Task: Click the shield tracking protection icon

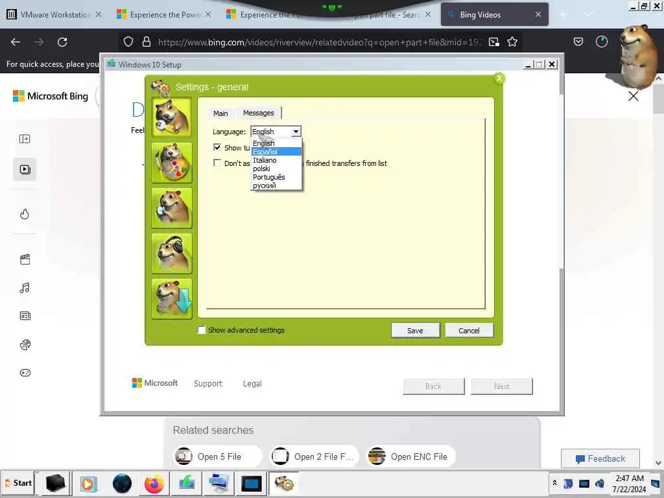Action: pyautogui.click(x=128, y=42)
